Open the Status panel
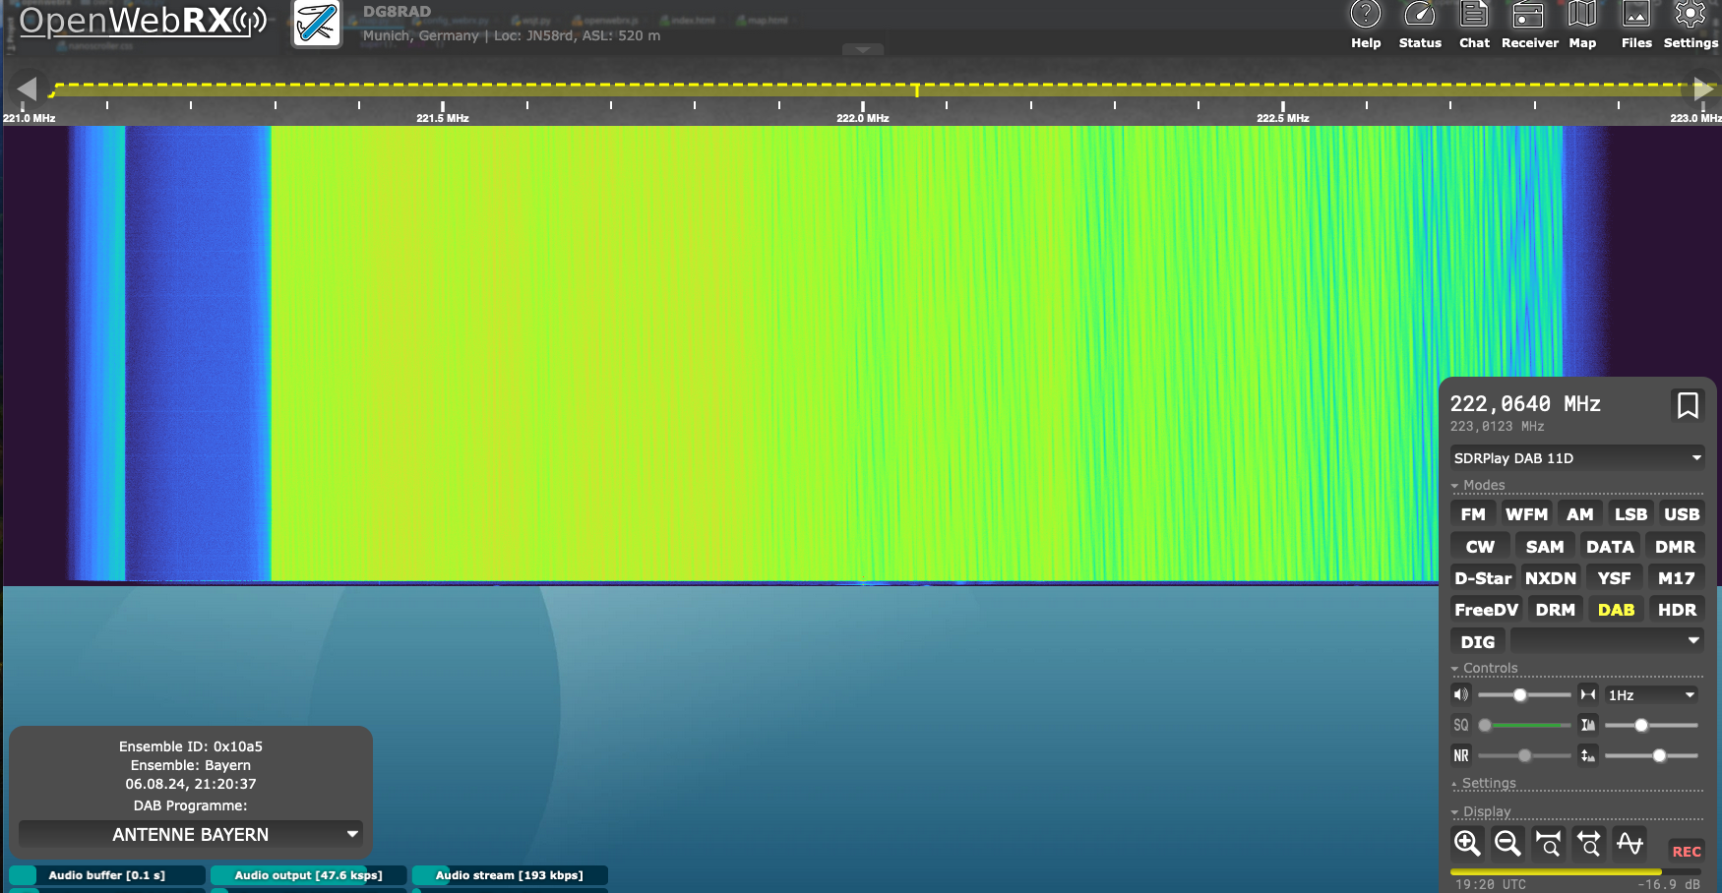The height and width of the screenshot is (893, 1722). click(1420, 25)
